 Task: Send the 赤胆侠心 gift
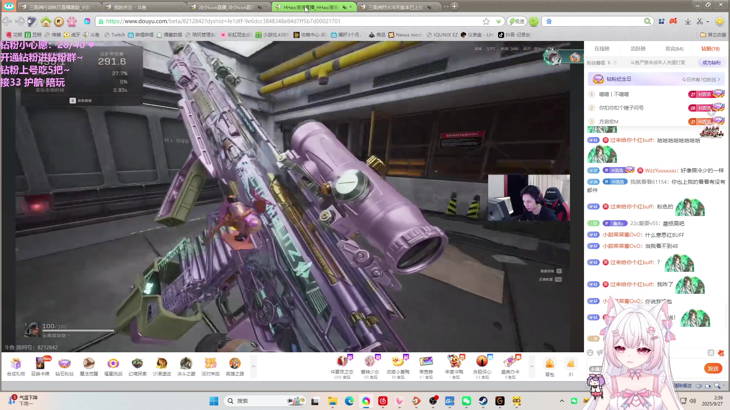(482, 366)
